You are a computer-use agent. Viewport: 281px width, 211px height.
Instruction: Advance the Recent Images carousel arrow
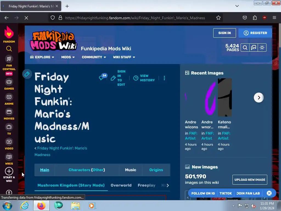[x=258, y=98]
